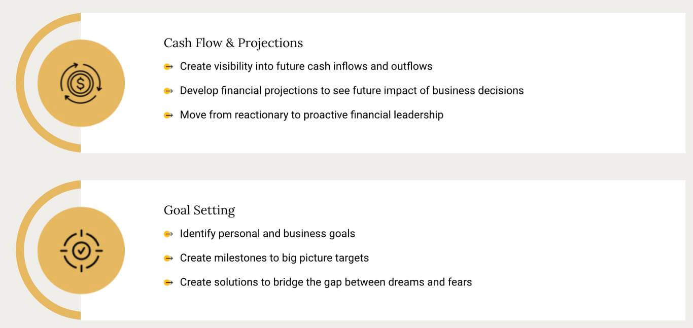693x328 pixels.
Task: Click the bullet arrow beside 'Identify personal'
Action: click(168, 234)
